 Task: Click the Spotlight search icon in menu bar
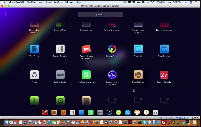(x=186, y=2)
